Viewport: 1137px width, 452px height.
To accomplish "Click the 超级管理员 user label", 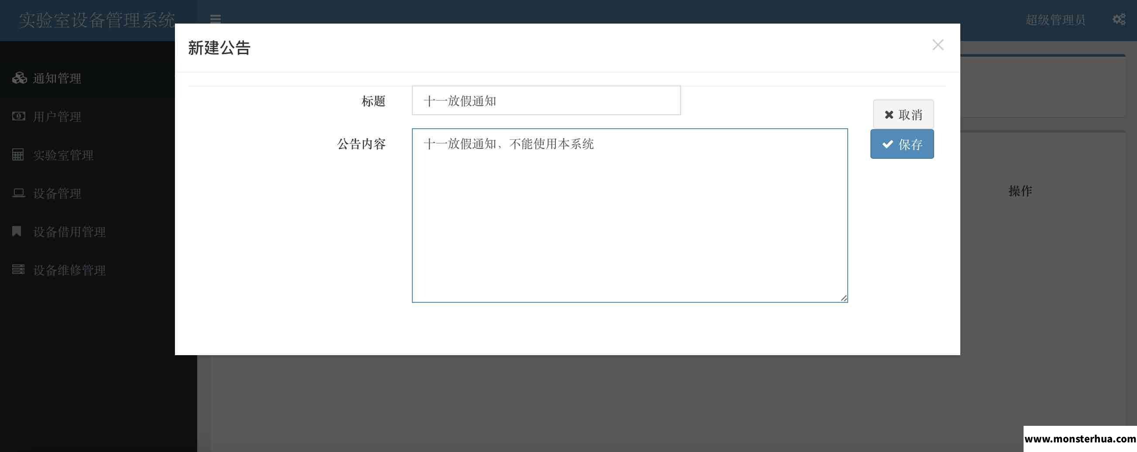I will 1055,20.
